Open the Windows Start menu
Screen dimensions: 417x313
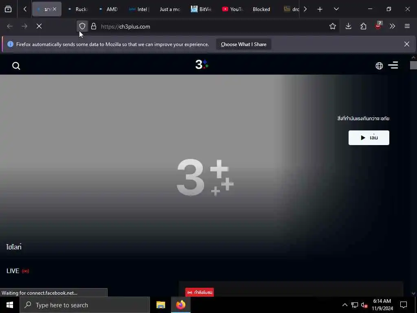10,305
